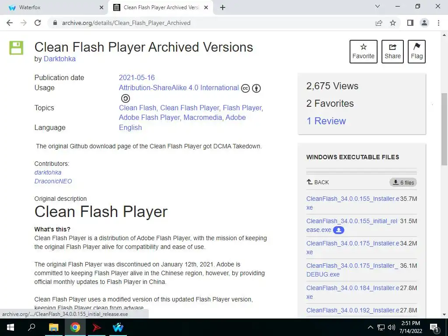Download CleanFlash_34.0.0.184_Installer.exe
The image size is (448, 336).
pyautogui.click(x=353, y=292)
